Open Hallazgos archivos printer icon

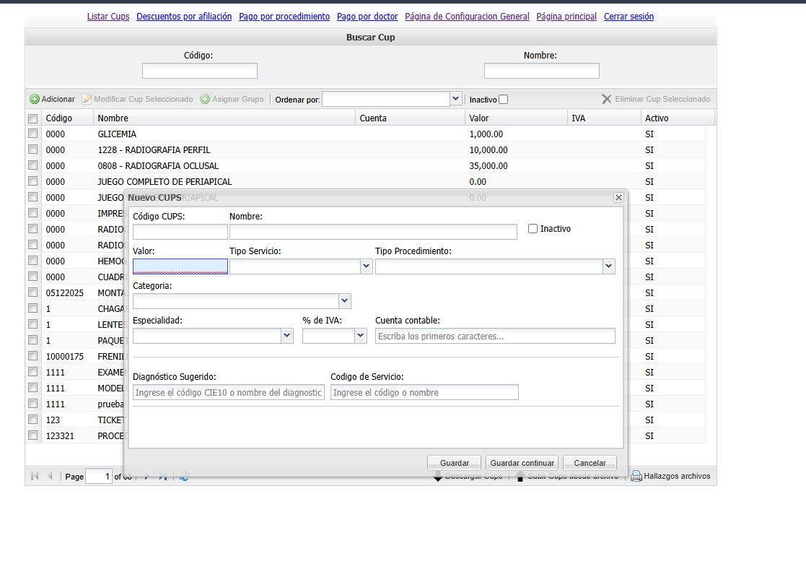tap(636, 477)
